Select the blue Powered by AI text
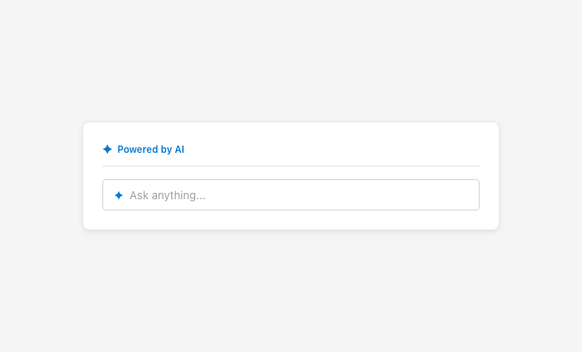Screen dimensions: 582x352 pyautogui.click(x=150, y=150)
